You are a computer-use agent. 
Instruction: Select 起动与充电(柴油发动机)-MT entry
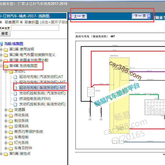point(42,88)
